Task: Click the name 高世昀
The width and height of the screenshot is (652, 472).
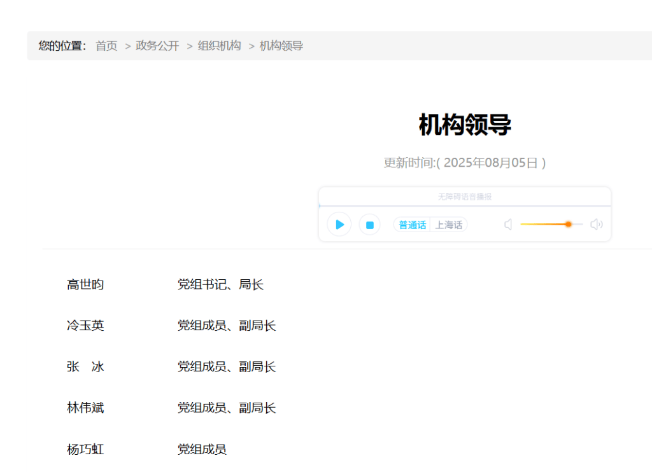Action: click(x=85, y=285)
